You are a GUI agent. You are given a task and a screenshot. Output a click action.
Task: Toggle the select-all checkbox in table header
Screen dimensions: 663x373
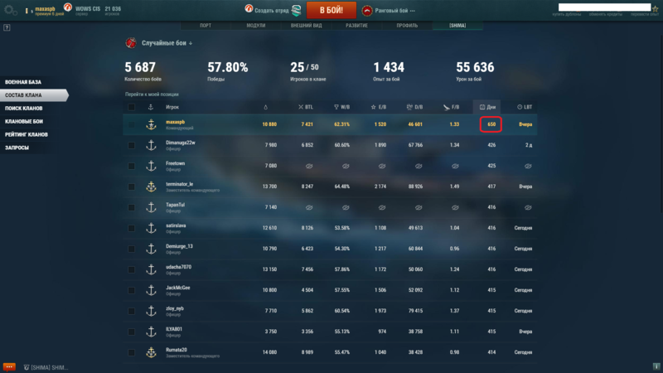pos(131,107)
